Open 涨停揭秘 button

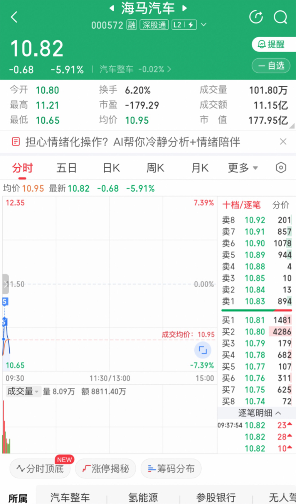[106, 469]
